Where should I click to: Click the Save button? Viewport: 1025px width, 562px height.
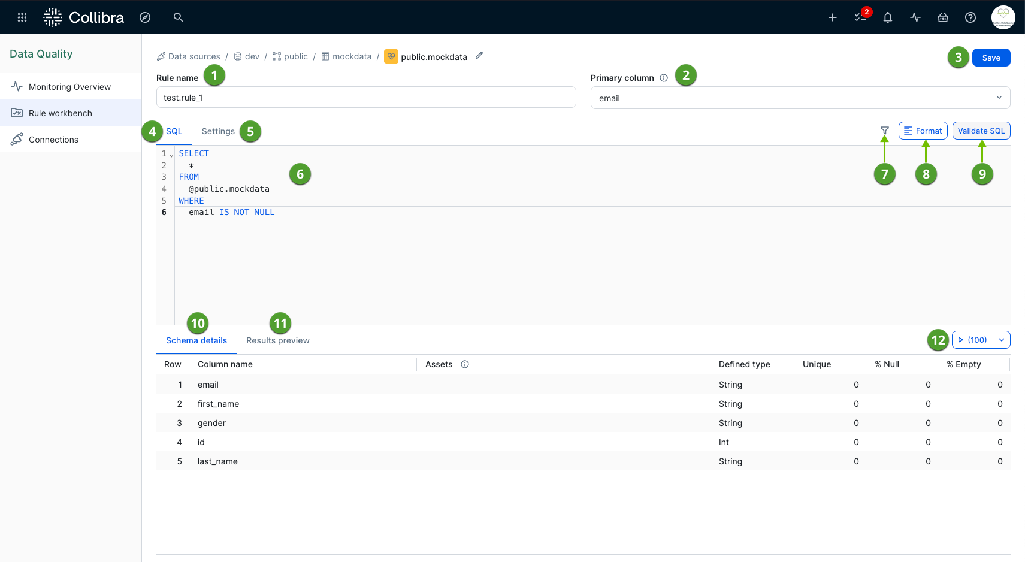[x=991, y=58]
